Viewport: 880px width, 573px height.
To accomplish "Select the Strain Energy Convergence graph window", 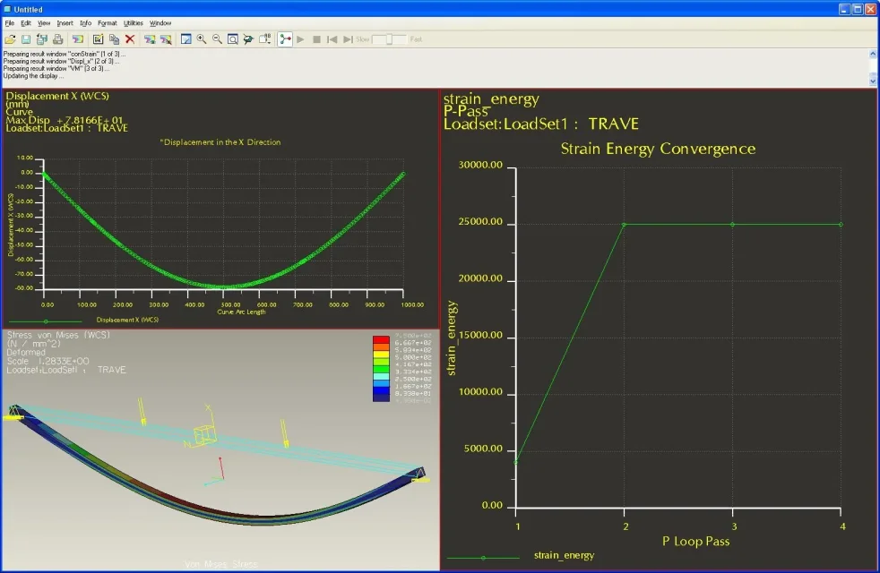I will pos(659,329).
